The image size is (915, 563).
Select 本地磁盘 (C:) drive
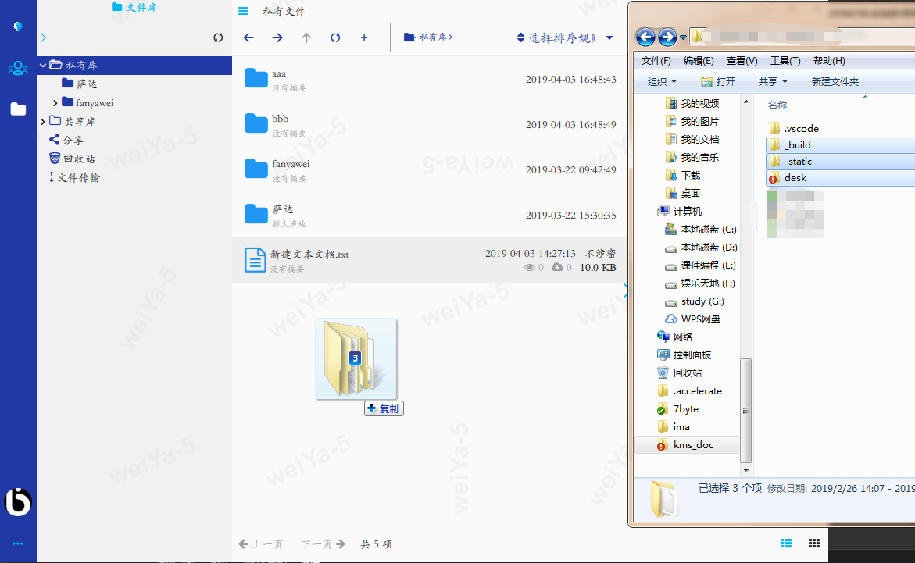[x=701, y=230]
